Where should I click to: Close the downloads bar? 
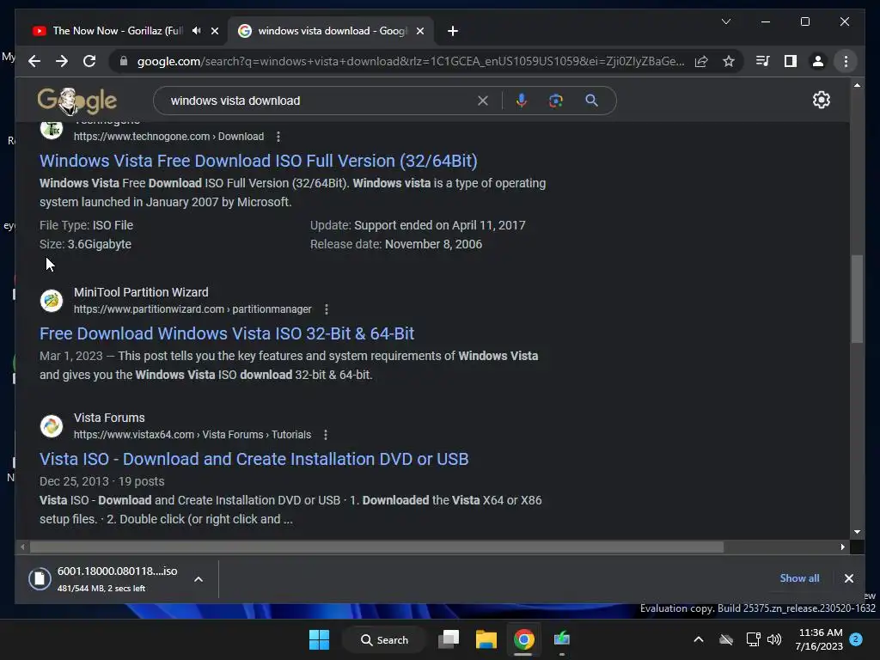click(x=848, y=578)
